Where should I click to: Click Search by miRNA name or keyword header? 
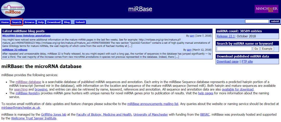(x=247, y=43)
